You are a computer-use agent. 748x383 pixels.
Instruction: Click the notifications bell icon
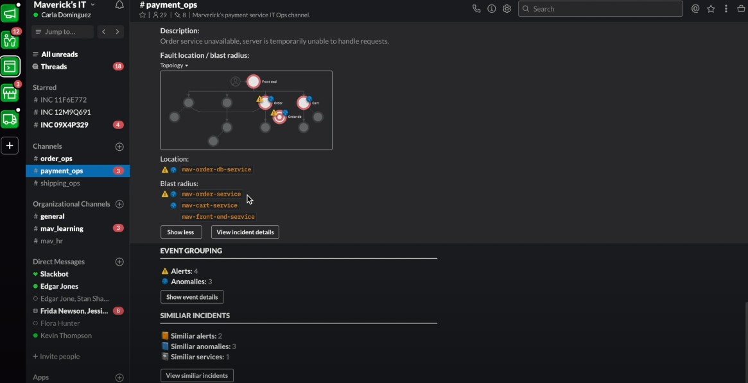point(119,4)
